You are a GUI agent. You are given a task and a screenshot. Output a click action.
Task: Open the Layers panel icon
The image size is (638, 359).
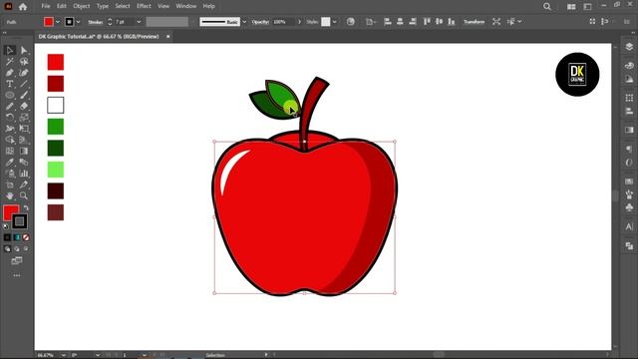coord(629,47)
